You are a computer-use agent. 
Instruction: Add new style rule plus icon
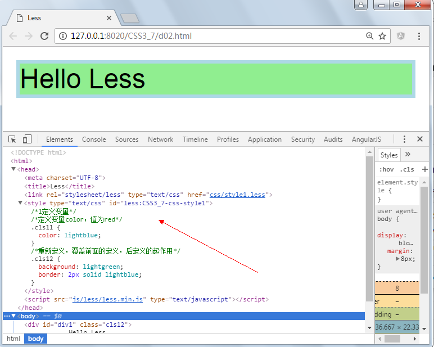424,169
